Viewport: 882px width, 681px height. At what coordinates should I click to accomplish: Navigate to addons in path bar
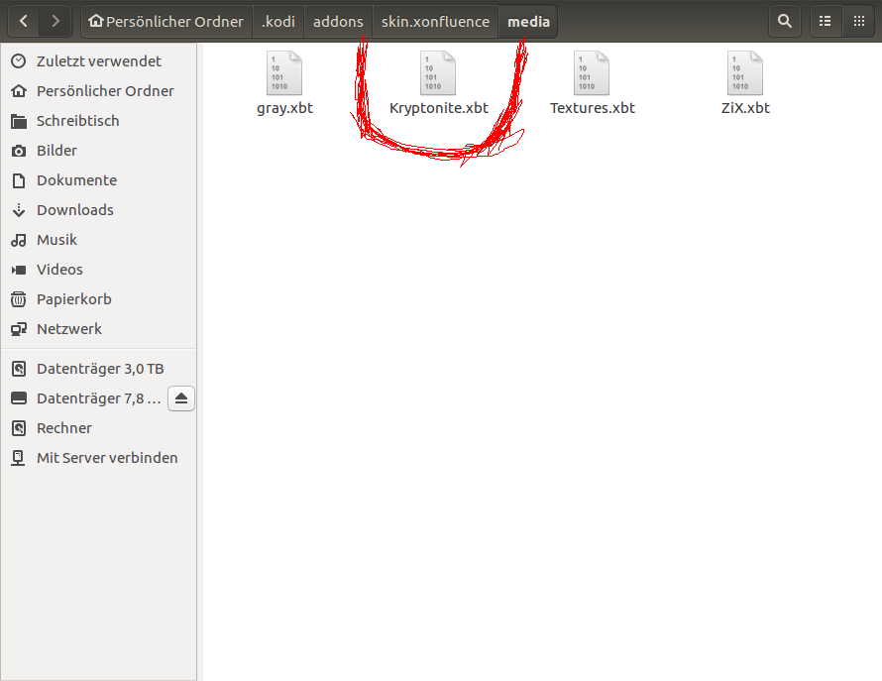pyautogui.click(x=338, y=22)
